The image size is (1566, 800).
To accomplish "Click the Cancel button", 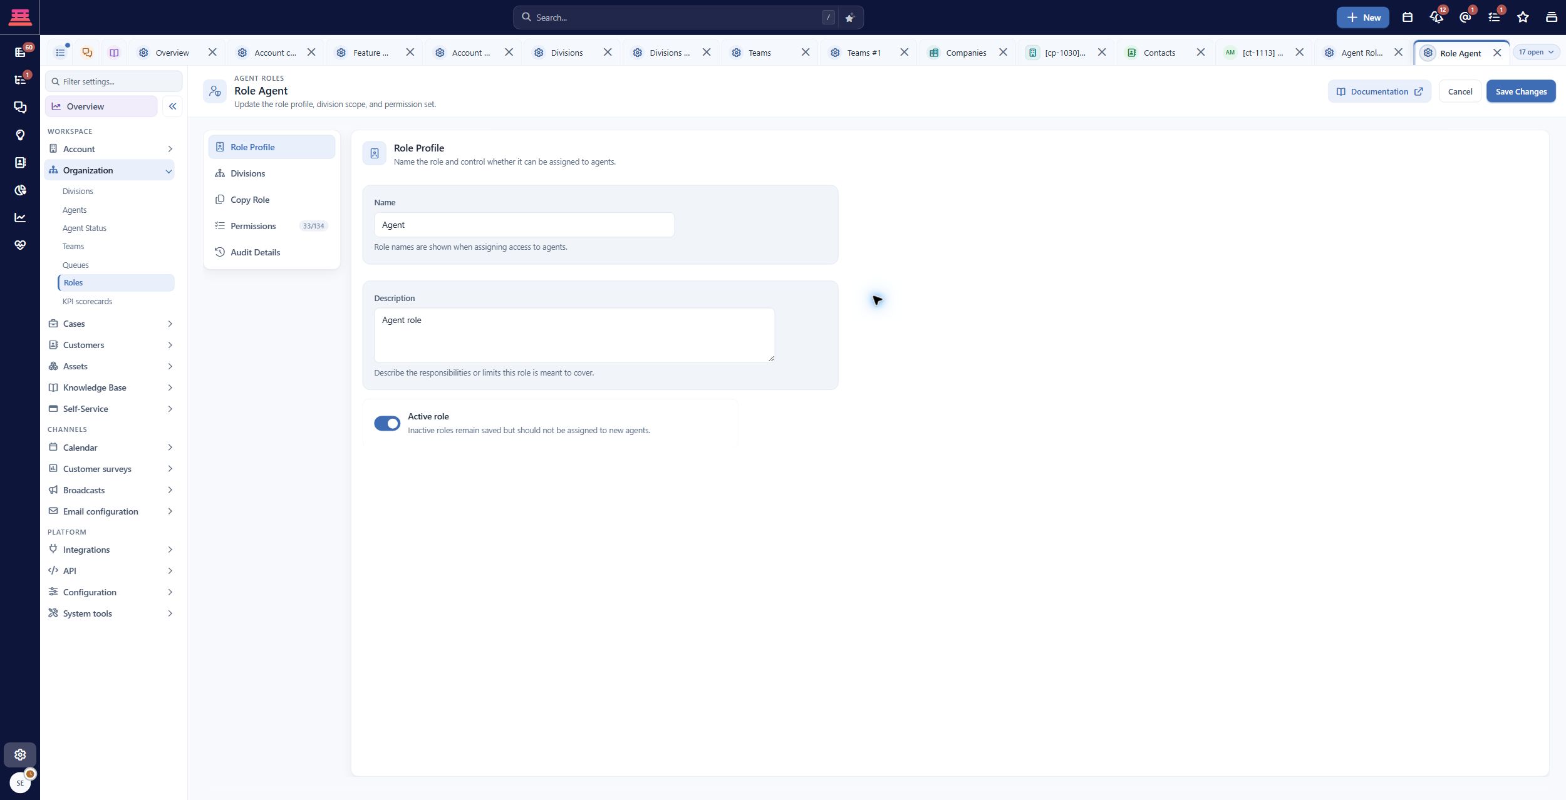I will (x=1460, y=91).
